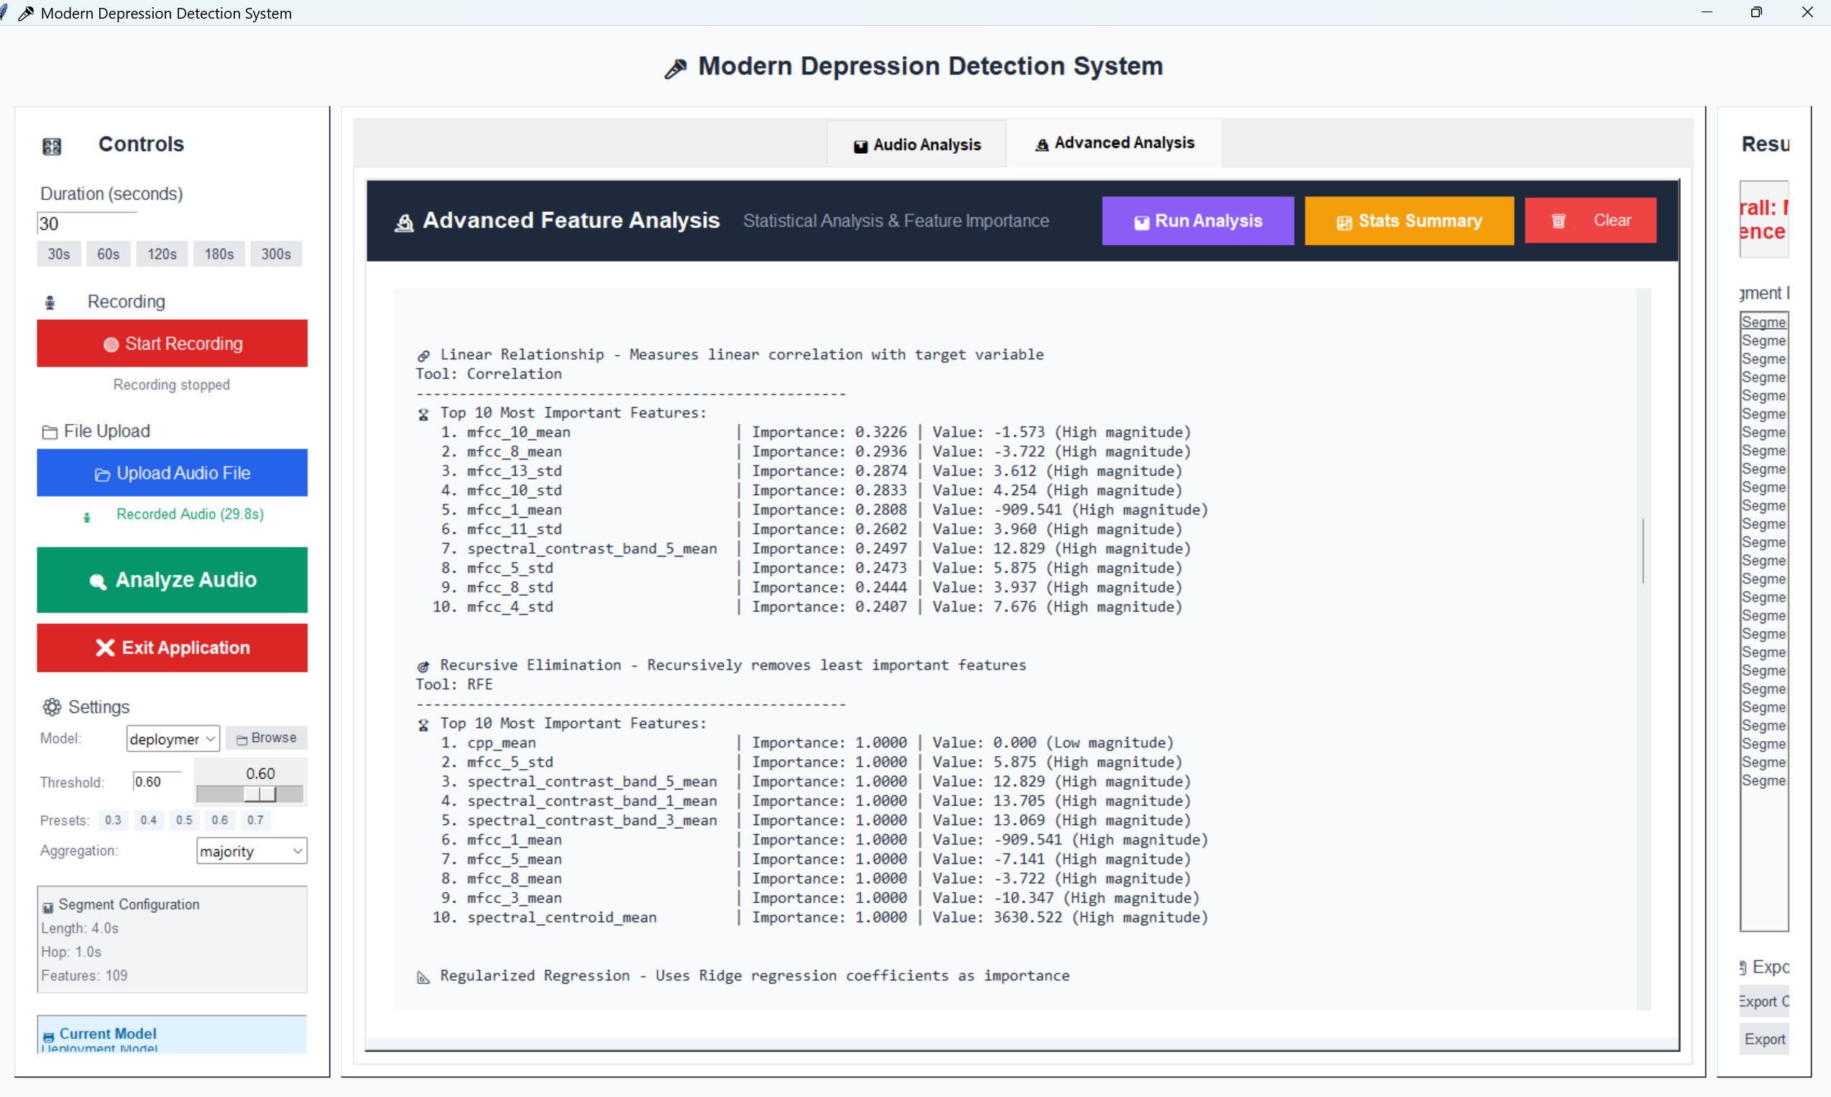Viewport: 1831px width, 1097px height.
Task: Open the Stats Summary
Action: click(x=1409, y=221)
